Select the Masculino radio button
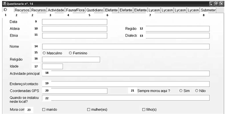 pyautogui.click(x=44, y=53)
